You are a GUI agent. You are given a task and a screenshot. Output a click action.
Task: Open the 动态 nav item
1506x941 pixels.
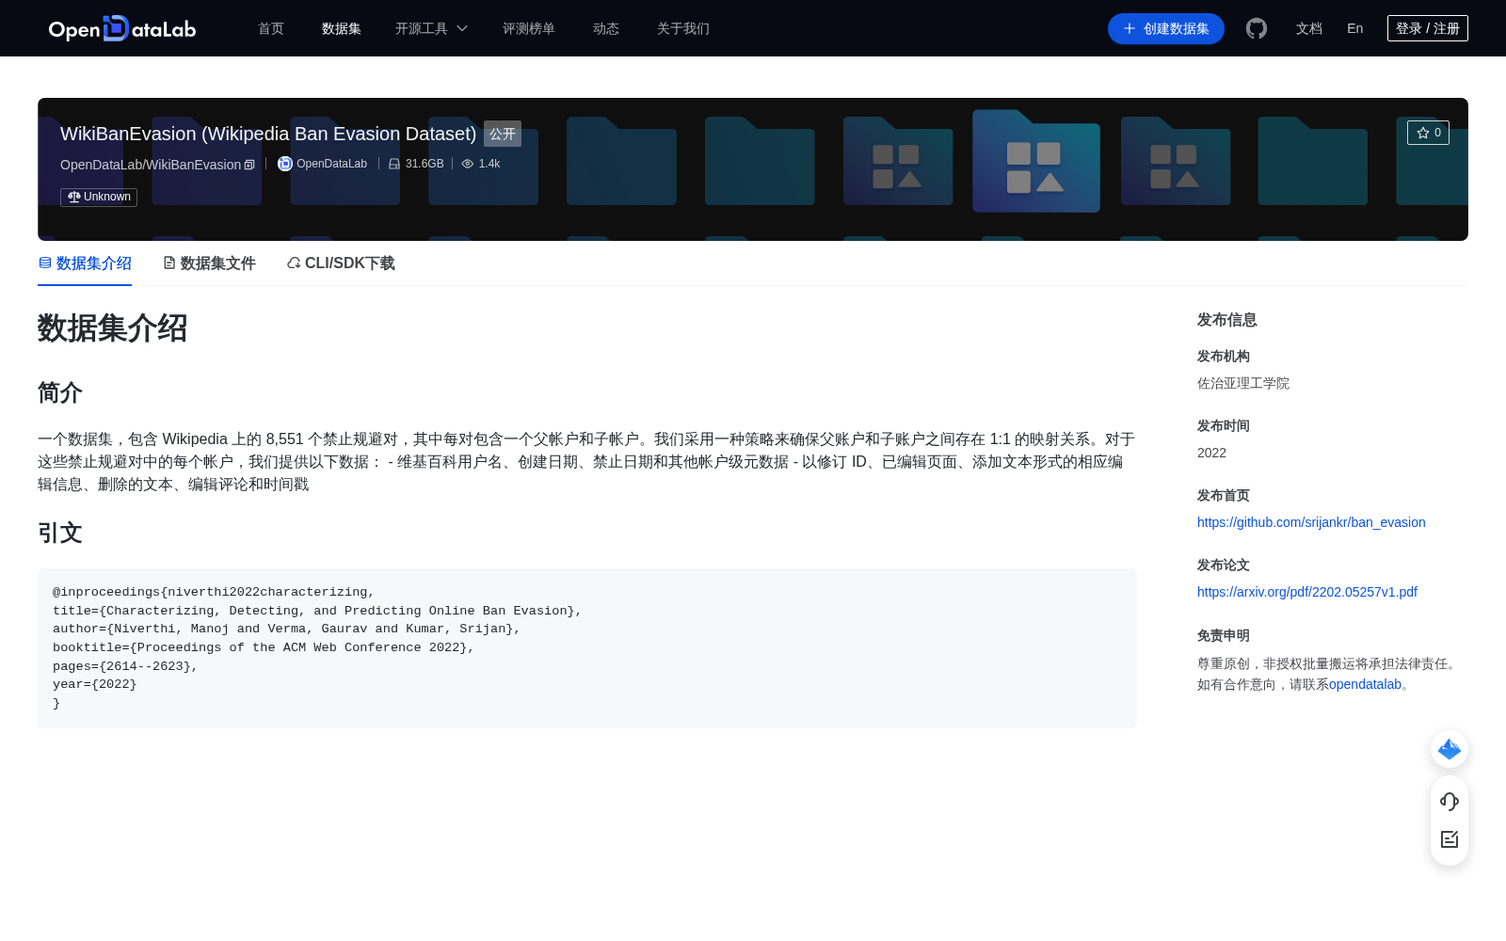point(606,28)
